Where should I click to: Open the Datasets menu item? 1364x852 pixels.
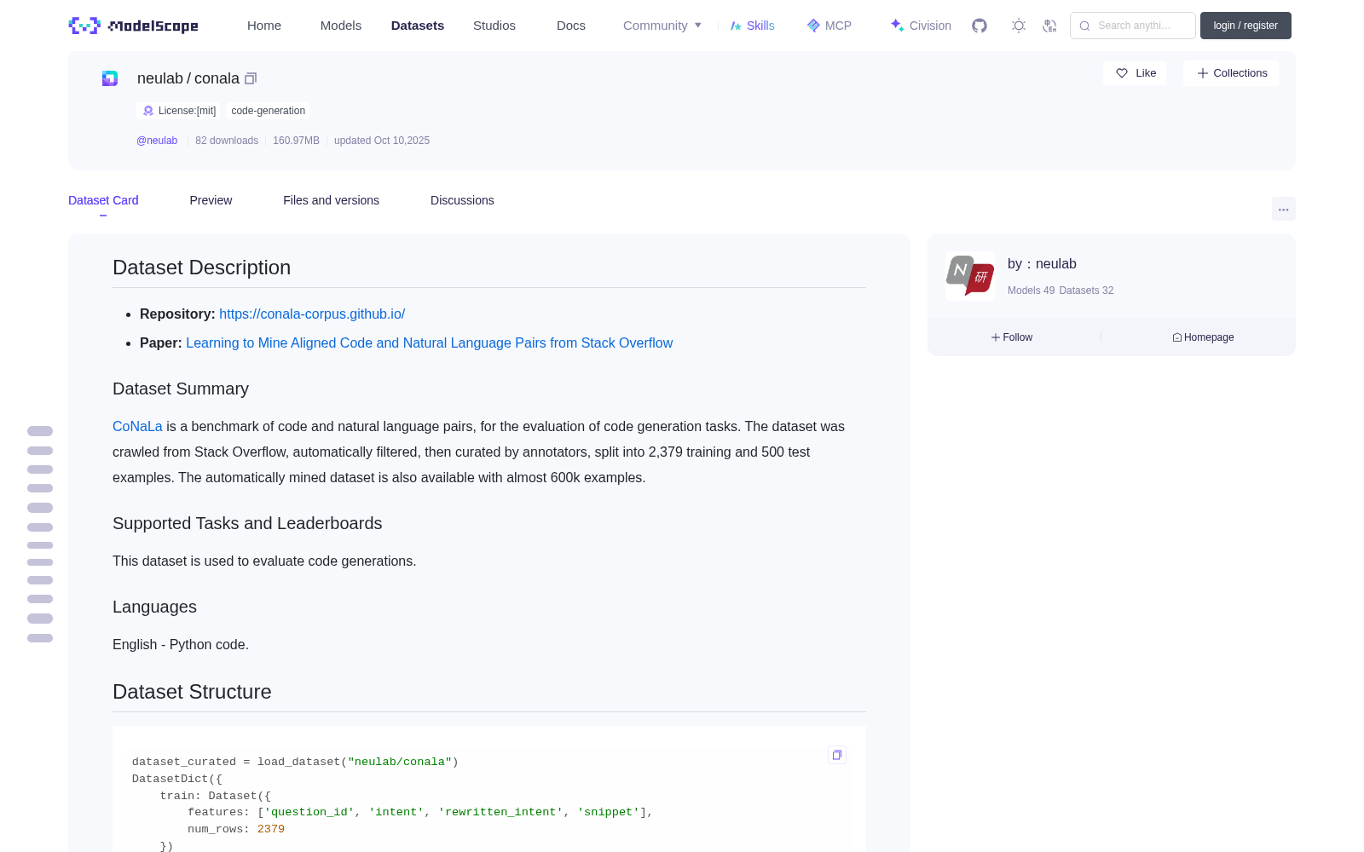(418, 26)
